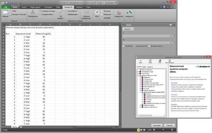This screenshot has width=212, height=133.
Task: Open the Fit Model tool
Action: 61,14
